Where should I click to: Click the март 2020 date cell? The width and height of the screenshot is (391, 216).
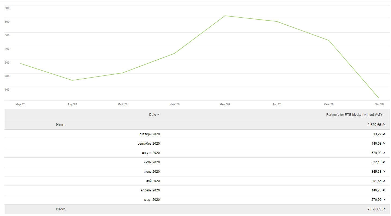152,200
